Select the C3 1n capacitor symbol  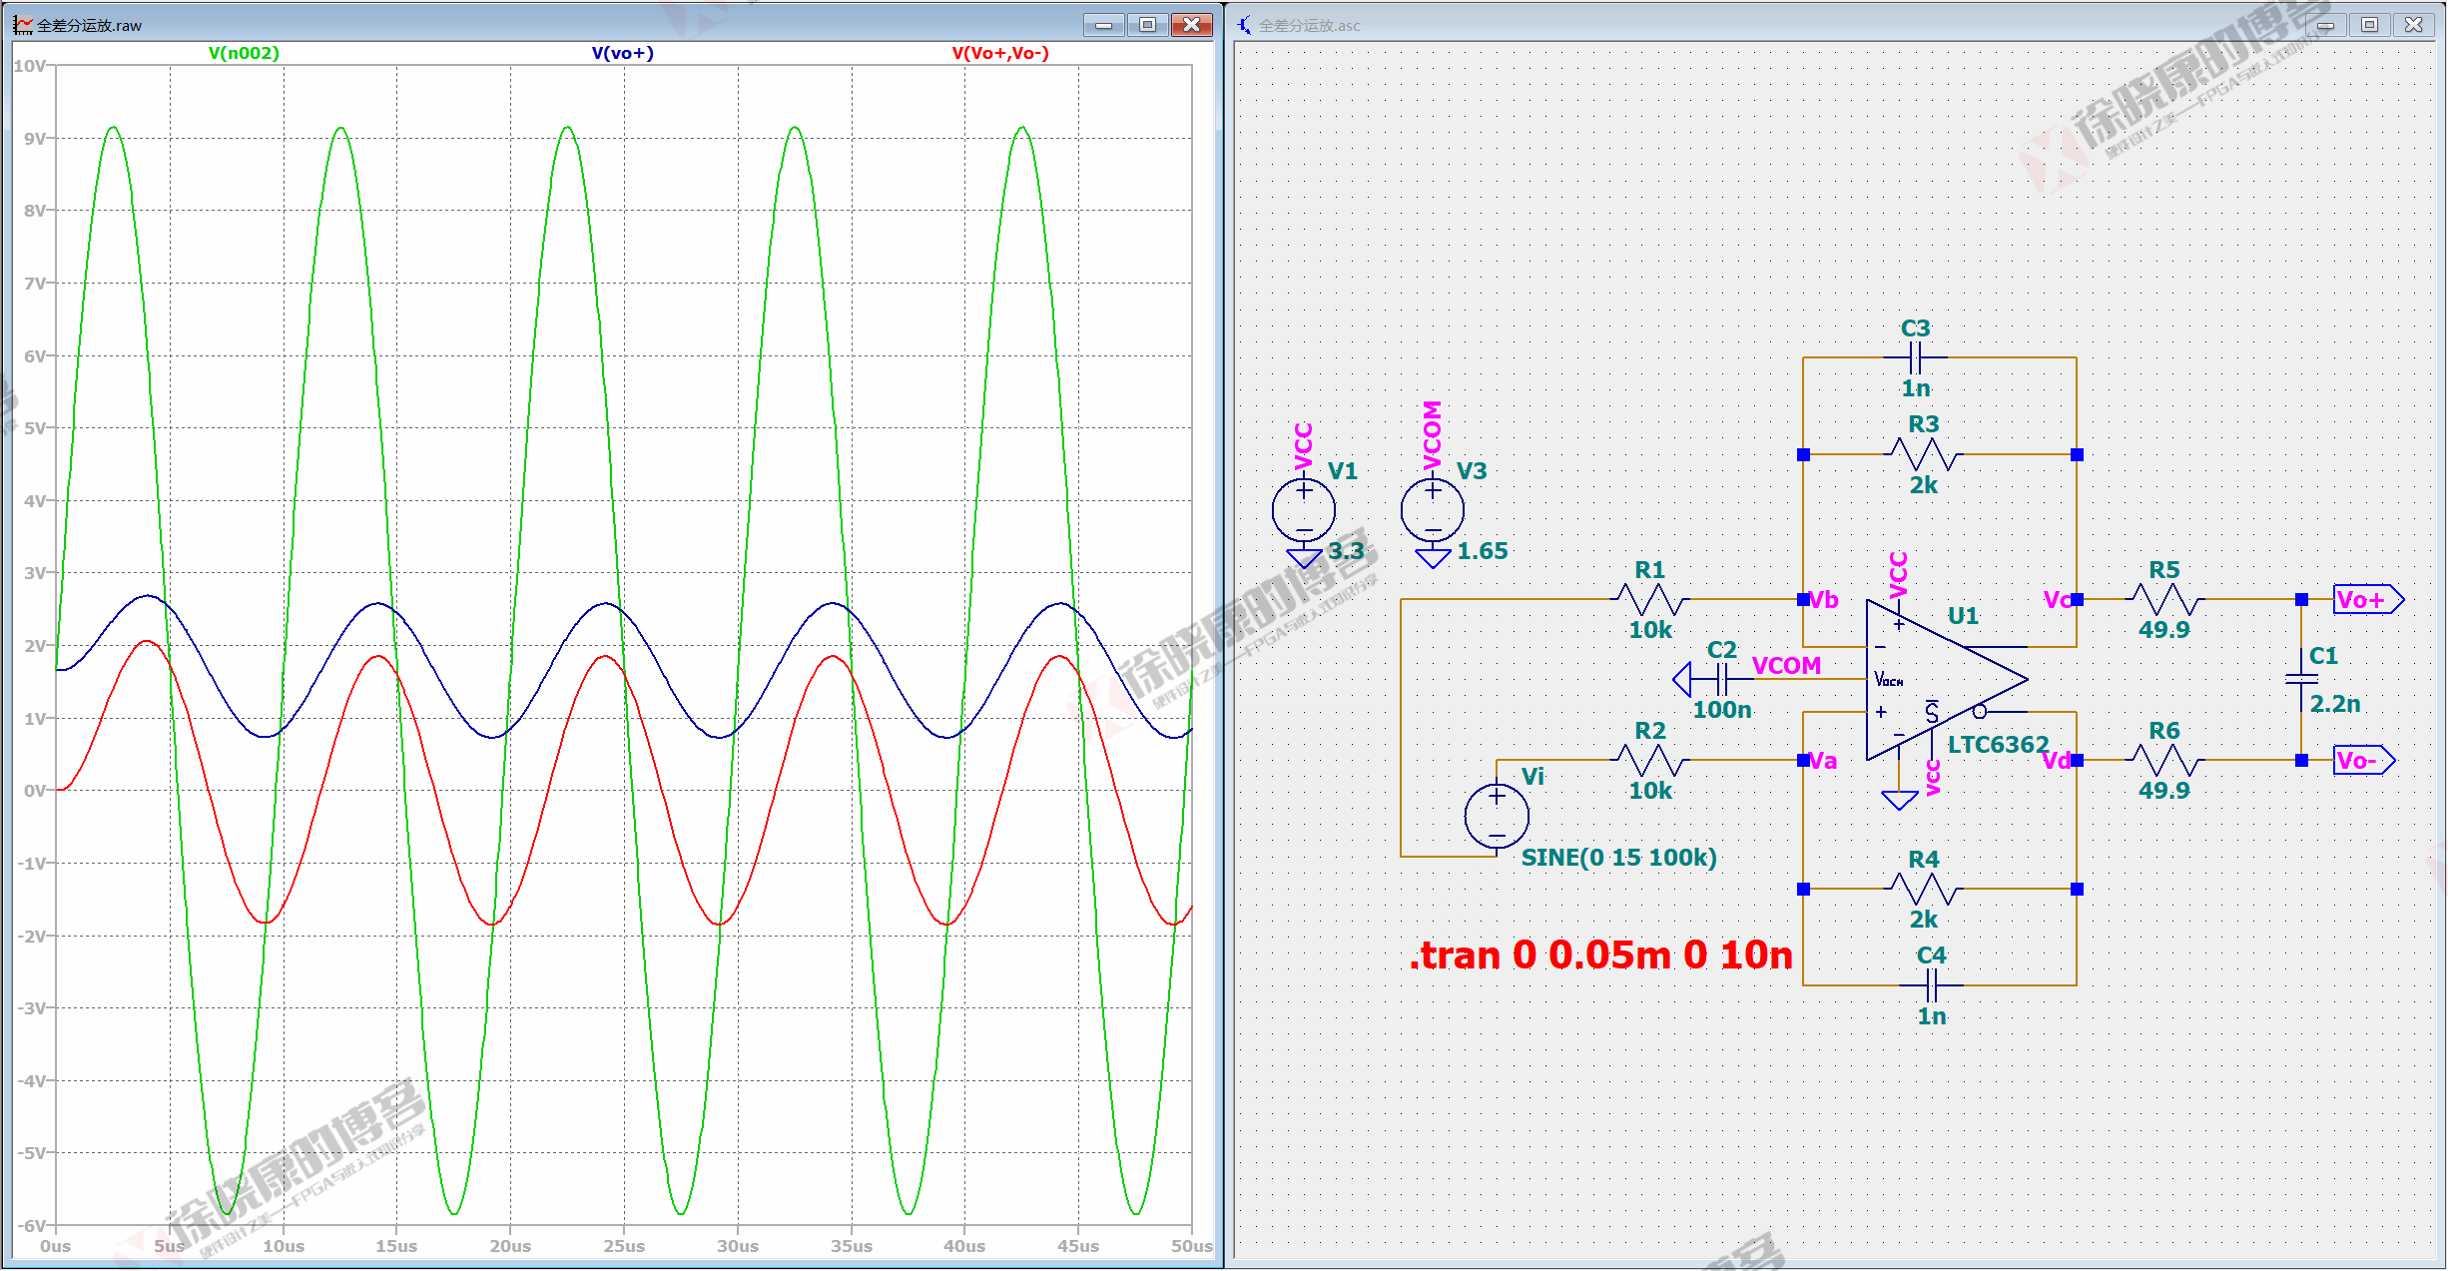[x=1915, y=356]
